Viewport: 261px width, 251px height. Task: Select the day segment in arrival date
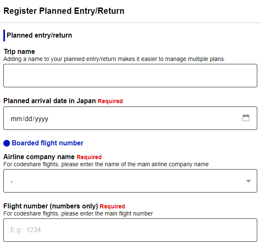(x=28, y=119)
